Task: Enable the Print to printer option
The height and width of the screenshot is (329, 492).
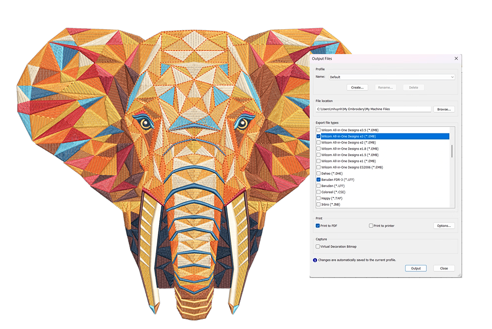Action: [x=371, y=225]
